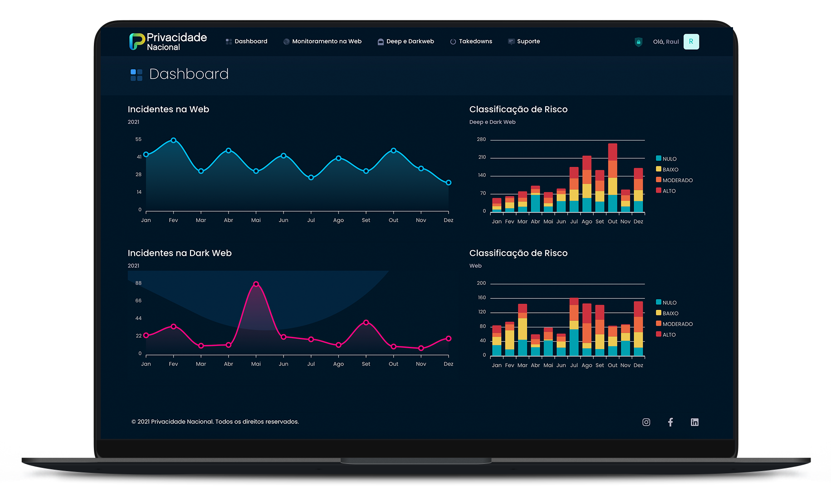The width and height of the screenshot is (831, 496).
Task: Click the Dashboard grid icon beside title
Action: tap(136, 75)
